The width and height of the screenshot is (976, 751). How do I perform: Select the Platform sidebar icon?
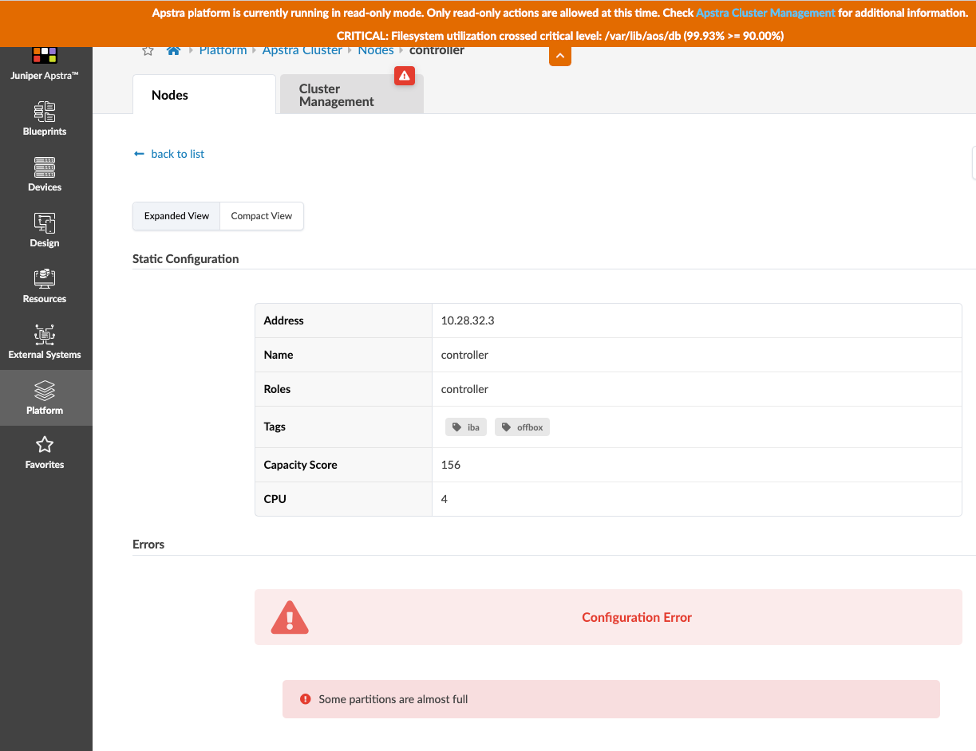tap(45, 397)
